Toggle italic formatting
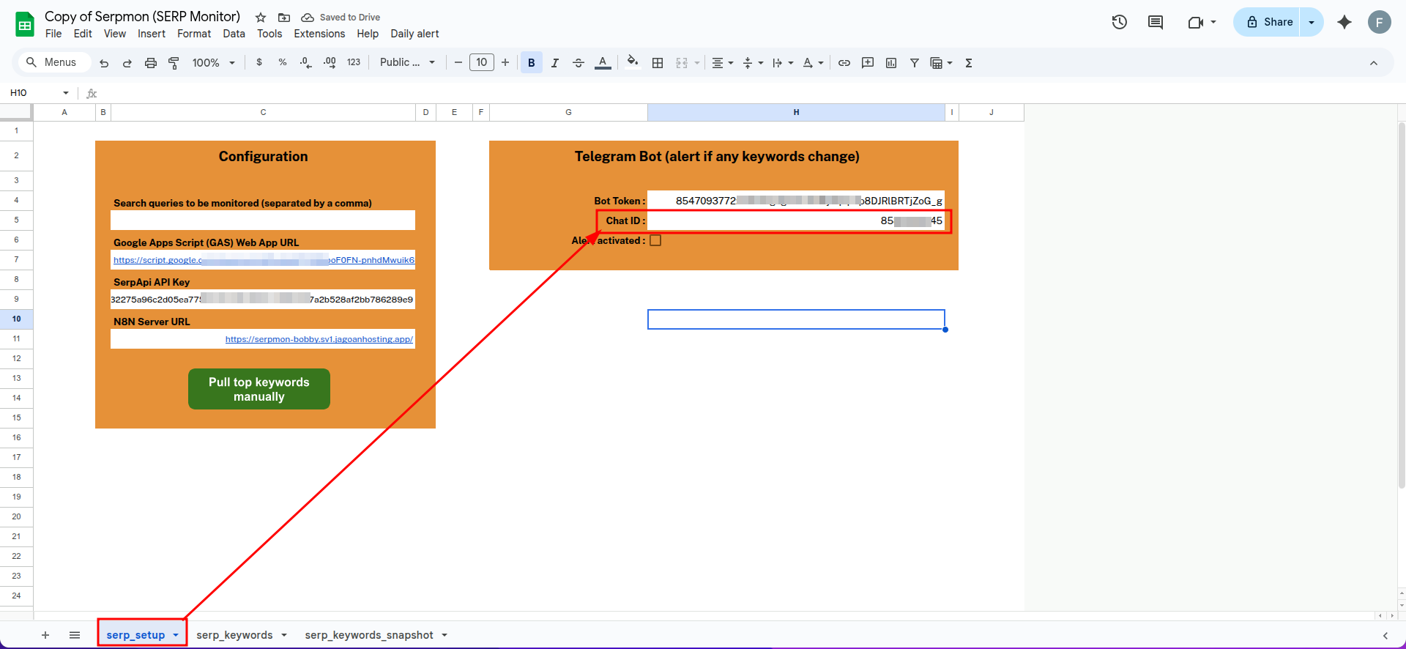This screenshot has height=649, width=1406. coord(554,63)
